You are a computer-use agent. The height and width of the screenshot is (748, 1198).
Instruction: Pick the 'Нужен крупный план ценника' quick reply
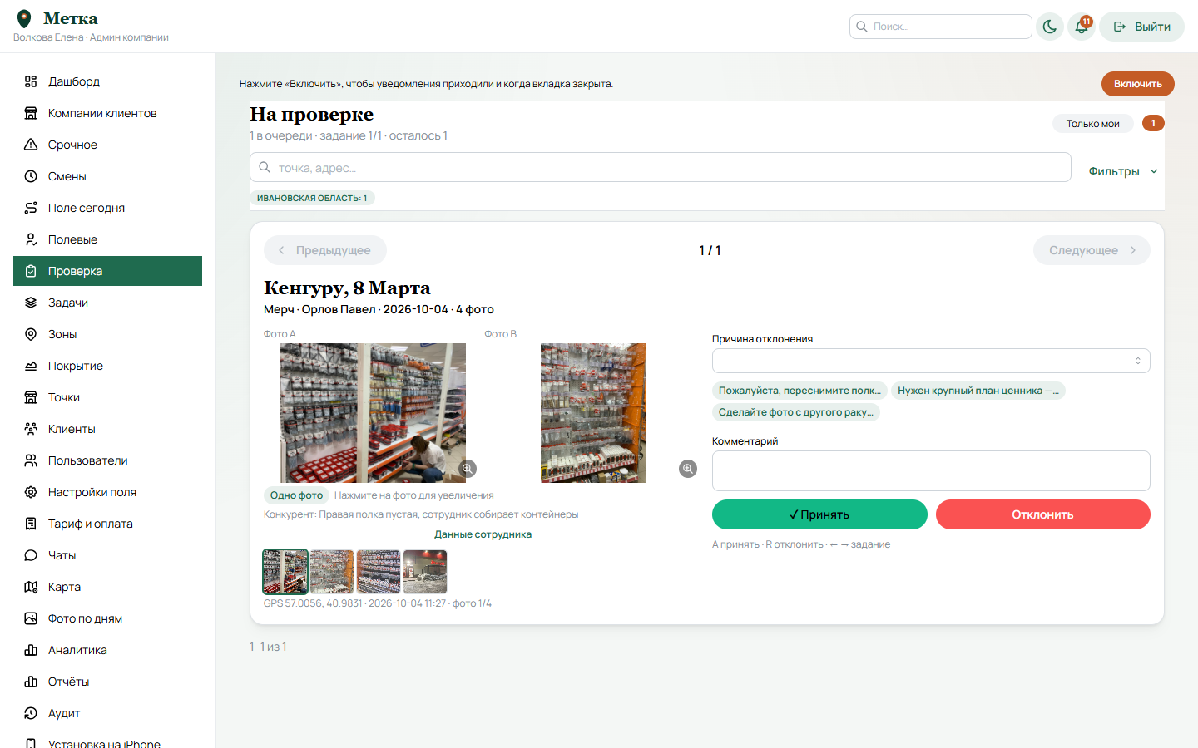978,391
